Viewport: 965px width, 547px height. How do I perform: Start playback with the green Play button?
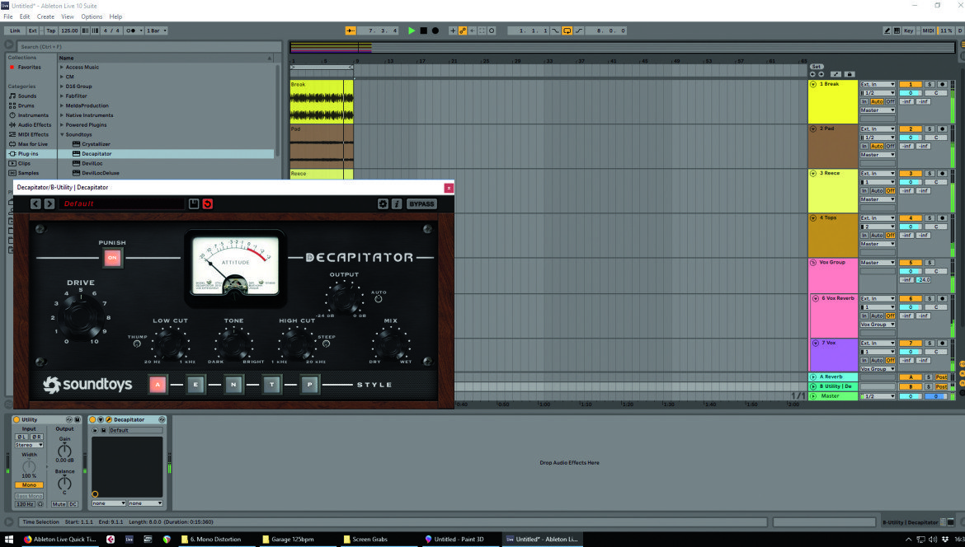coord(411,30)
